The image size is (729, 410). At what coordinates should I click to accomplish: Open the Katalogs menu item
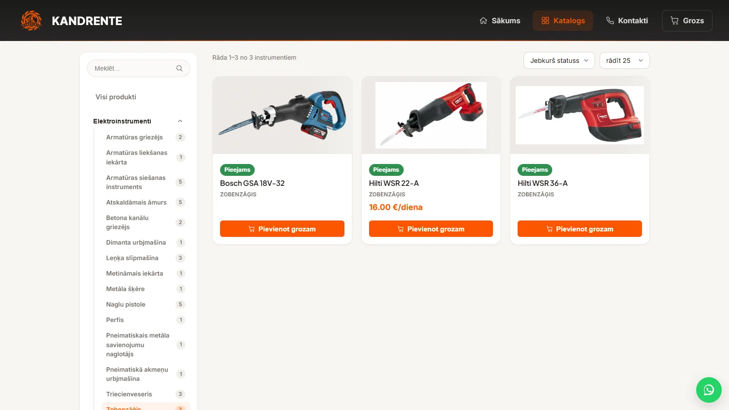(x=563, y=20)
